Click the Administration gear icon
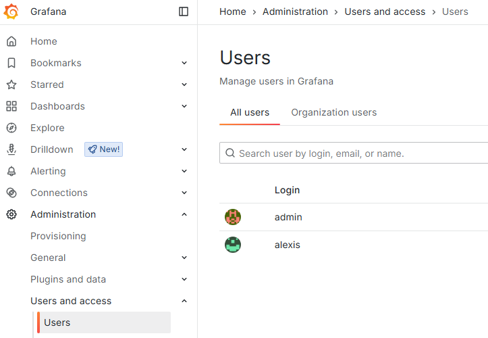Viewport: 488px width, 338px height. pos(11,214)
